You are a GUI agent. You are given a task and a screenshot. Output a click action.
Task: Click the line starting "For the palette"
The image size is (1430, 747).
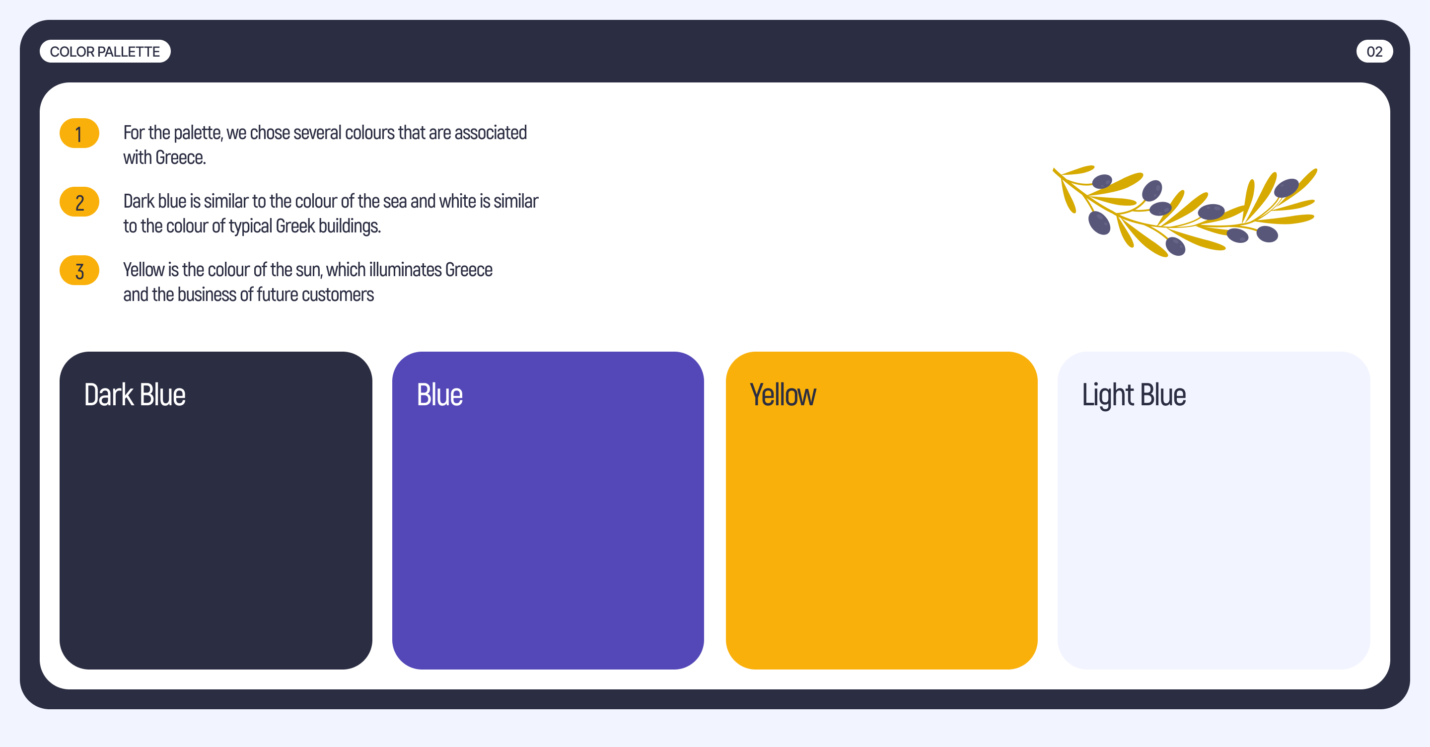325,133
